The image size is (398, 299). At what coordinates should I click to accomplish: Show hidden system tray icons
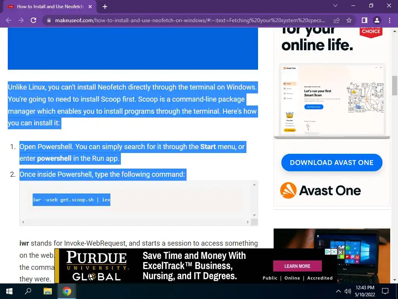339,291
